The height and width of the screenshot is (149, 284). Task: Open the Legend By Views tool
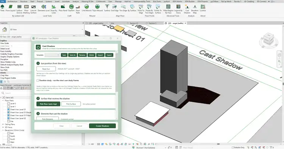click(178, 9)
